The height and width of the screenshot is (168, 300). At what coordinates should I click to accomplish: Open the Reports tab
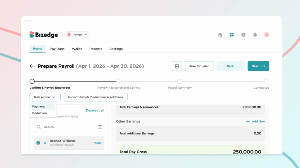96,49
